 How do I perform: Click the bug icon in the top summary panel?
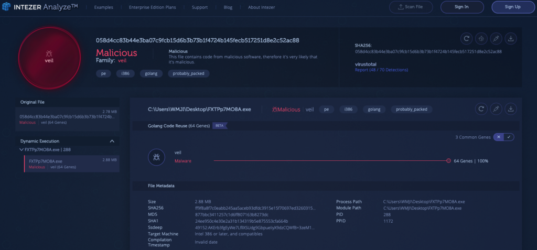[481, 38]
